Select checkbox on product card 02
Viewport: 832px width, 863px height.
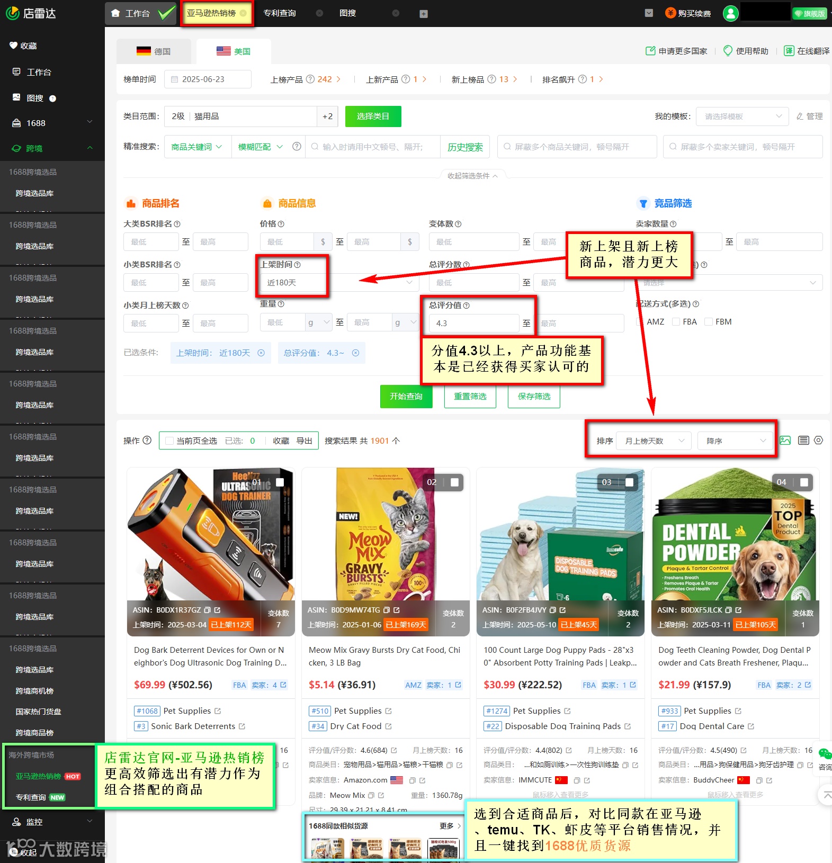coord(454,482)
